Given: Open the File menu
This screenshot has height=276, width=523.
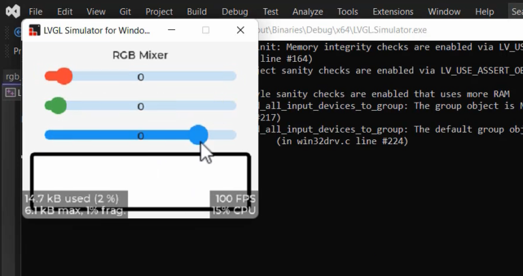Looking at the screenshot, I should point(35,12).
